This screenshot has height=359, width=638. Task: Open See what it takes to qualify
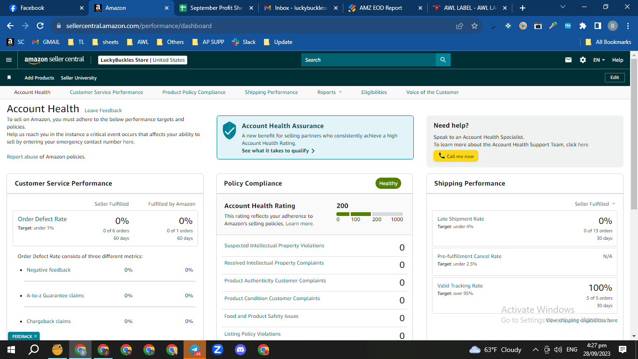pos(278,151)
